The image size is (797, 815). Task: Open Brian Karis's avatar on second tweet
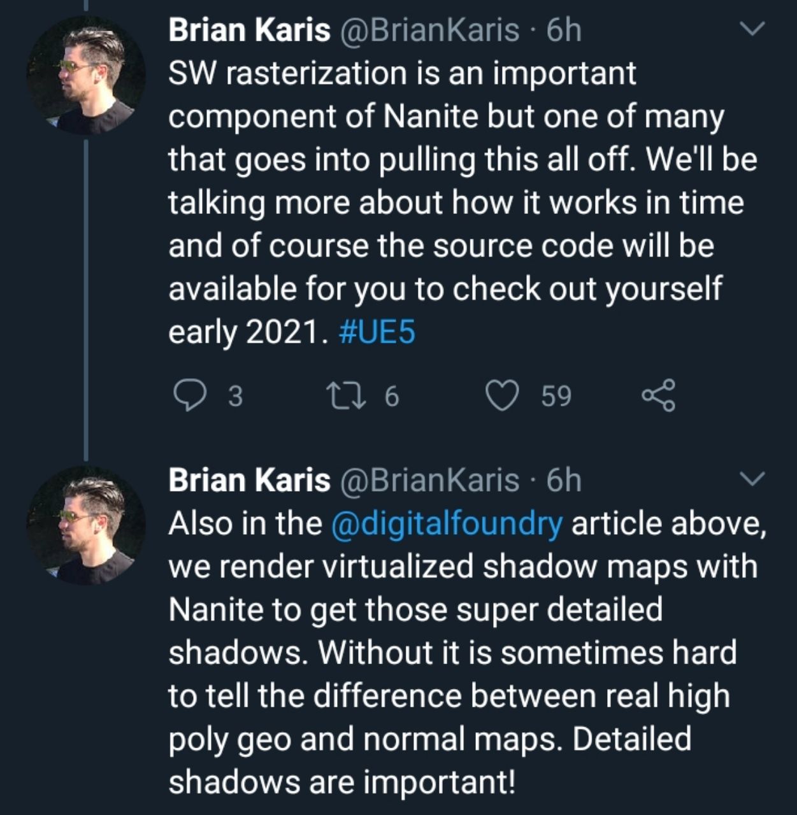tap(86, 525)
